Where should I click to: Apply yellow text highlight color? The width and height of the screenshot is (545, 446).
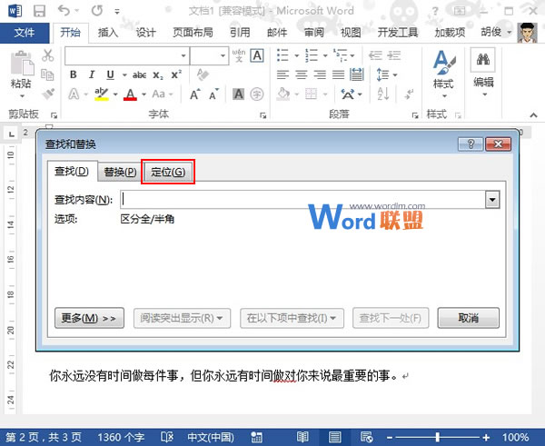pos(102,94)
